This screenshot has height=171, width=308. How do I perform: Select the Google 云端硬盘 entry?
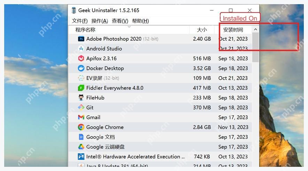pos(106,147)
